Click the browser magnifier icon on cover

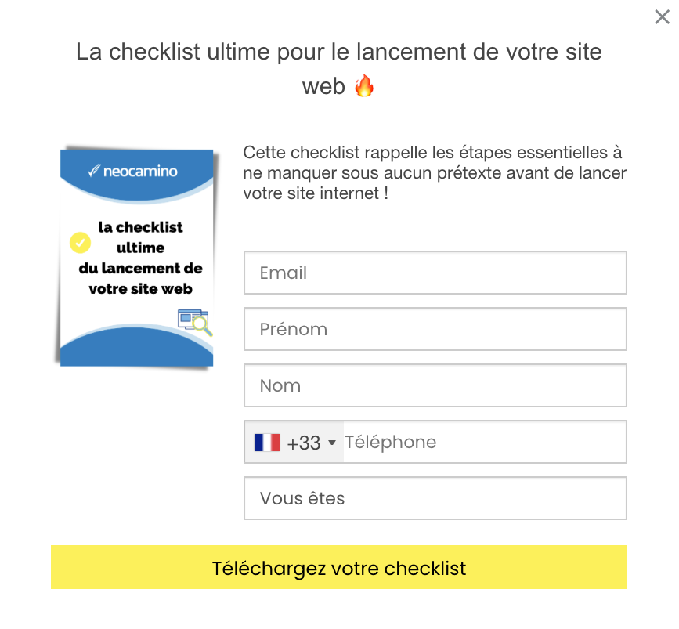[195, 322]
